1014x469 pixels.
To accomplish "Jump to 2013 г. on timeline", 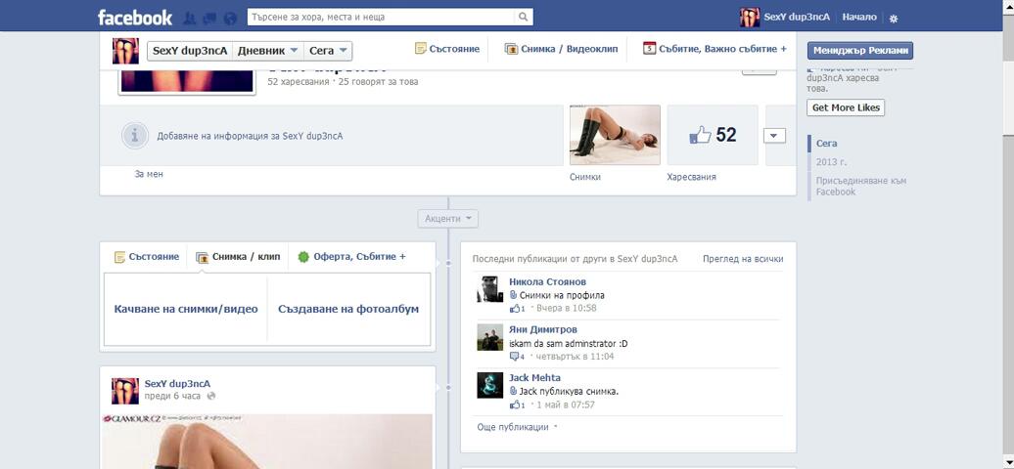I will tap(830, 162).
